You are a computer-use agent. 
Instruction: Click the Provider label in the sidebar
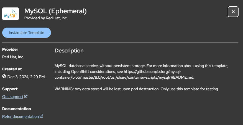(10, 49)
